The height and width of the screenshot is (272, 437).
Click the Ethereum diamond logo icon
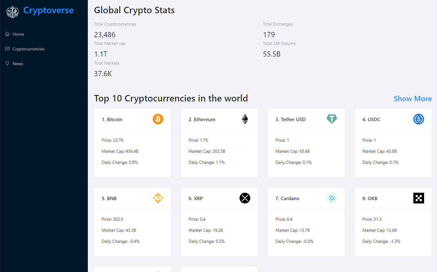245,119
